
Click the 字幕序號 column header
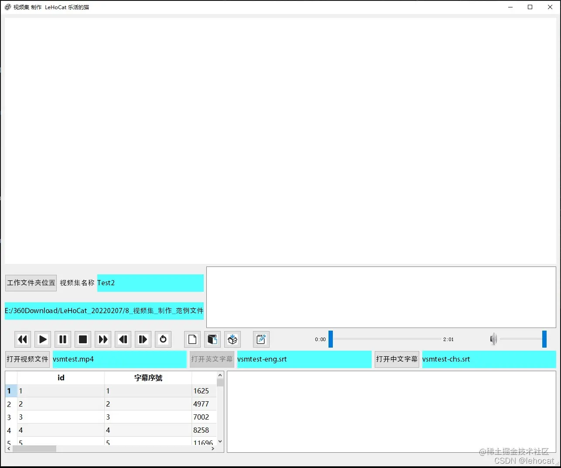[x=148, y=378]
